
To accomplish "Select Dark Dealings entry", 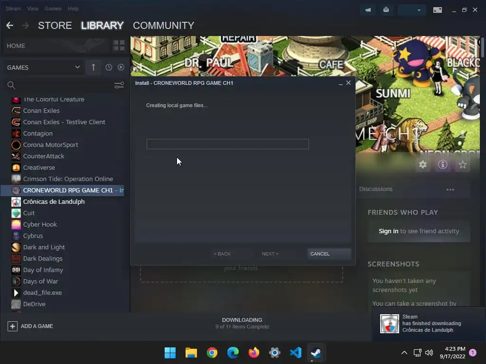I will point(42,258).
